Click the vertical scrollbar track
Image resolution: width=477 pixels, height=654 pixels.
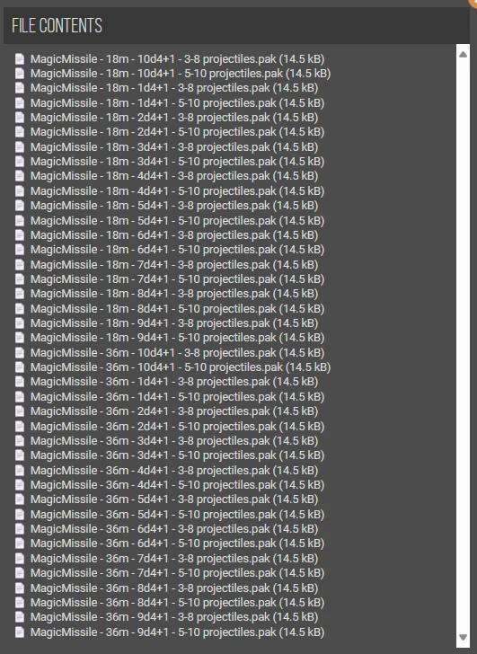coord(463,346)
